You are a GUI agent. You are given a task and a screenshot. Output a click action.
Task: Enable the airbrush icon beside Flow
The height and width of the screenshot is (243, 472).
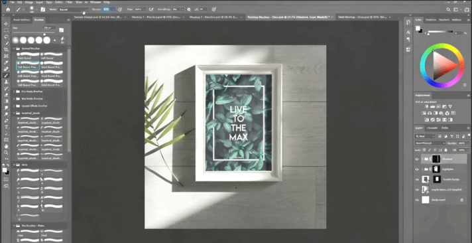[x=150, y=10]
